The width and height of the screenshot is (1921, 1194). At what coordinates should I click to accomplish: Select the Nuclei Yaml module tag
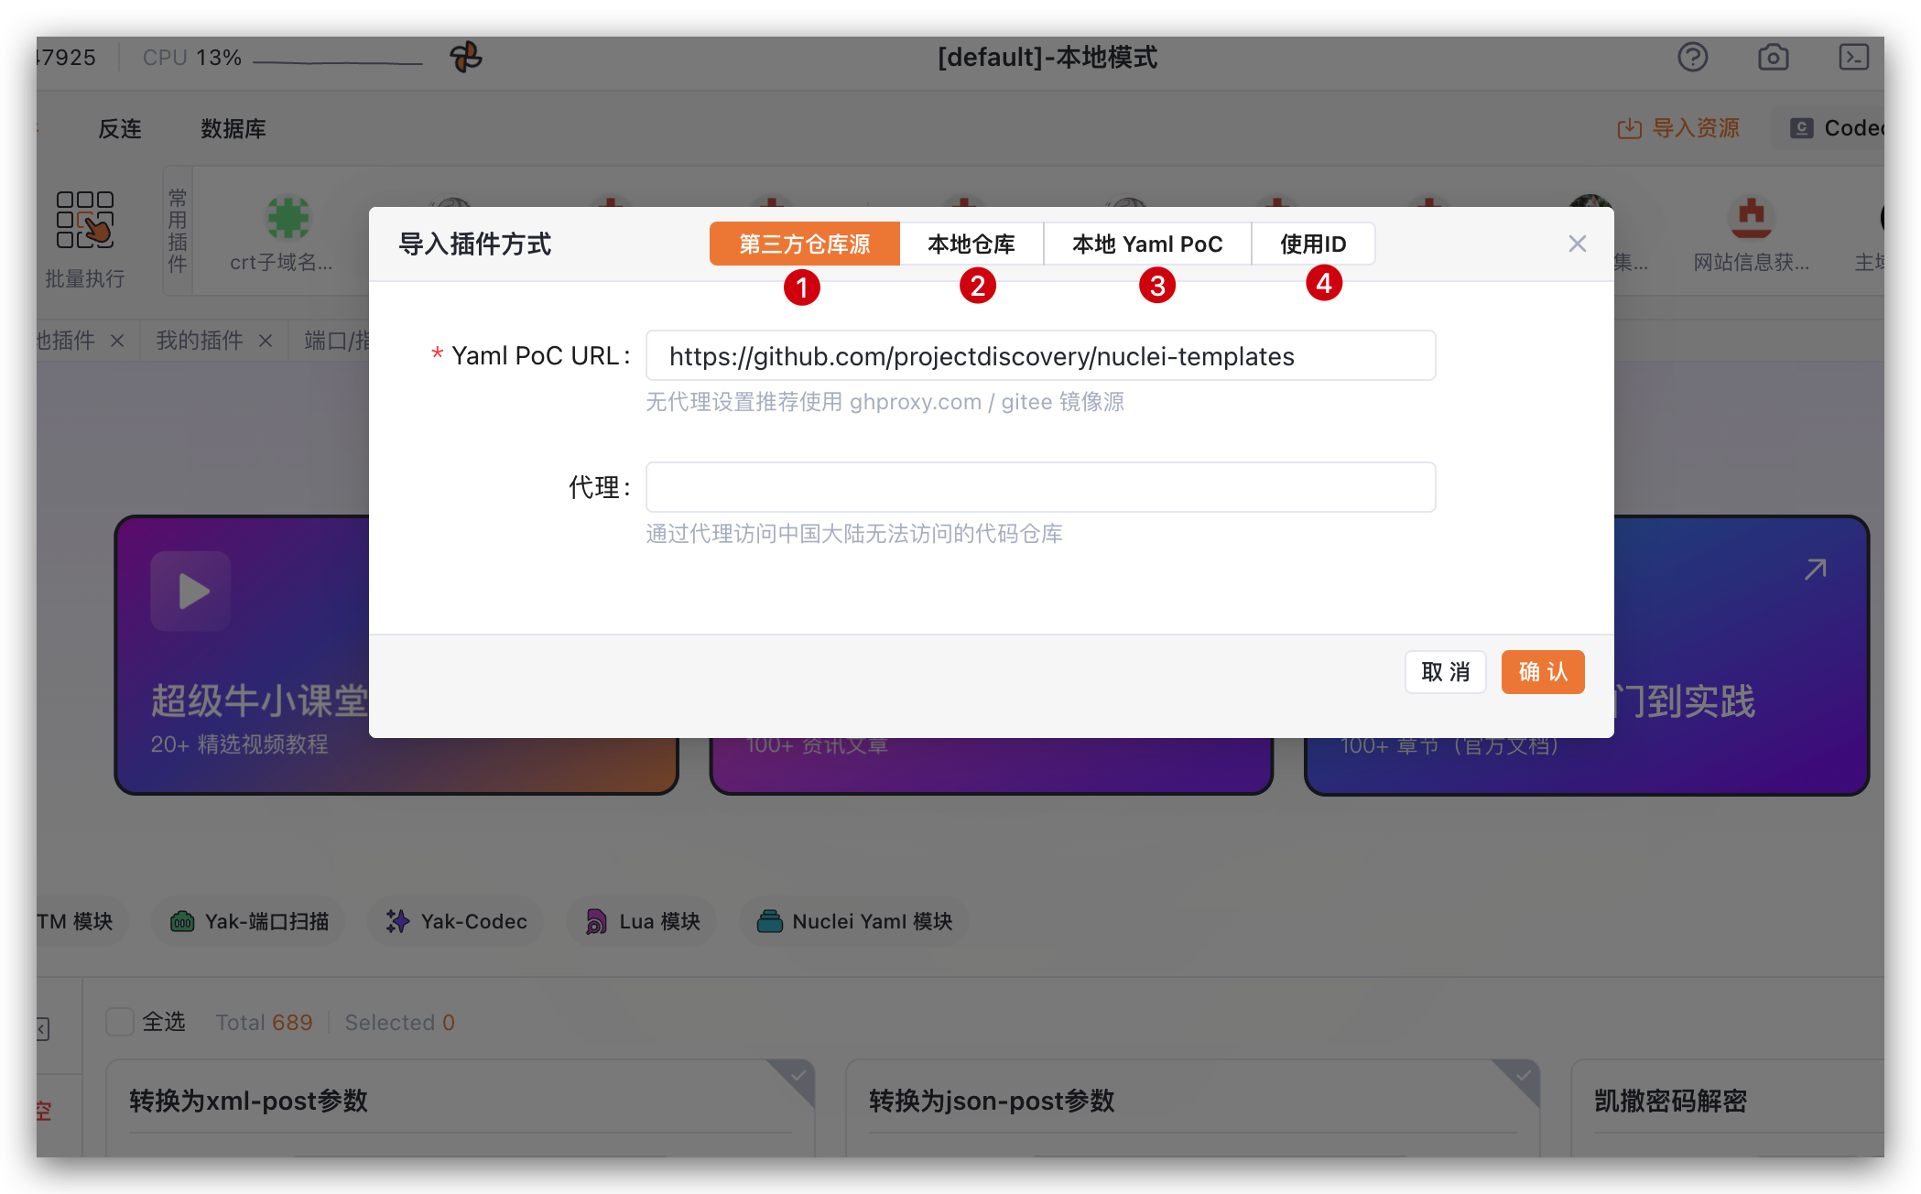click(855, 921)
